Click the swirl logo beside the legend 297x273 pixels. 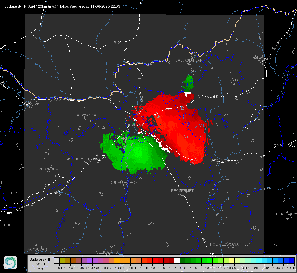[x=10, y=263]
